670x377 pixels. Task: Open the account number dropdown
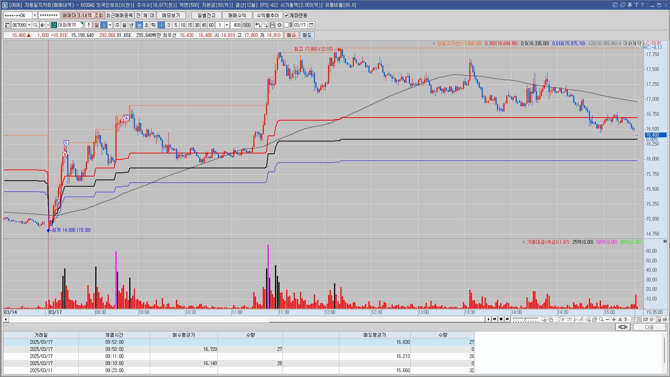[x=35, y=15]
